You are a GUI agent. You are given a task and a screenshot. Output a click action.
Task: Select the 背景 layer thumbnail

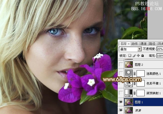pyautogui.click(x=129, y=110)
